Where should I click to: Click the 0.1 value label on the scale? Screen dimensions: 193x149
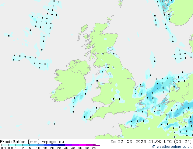coord(3,148)
